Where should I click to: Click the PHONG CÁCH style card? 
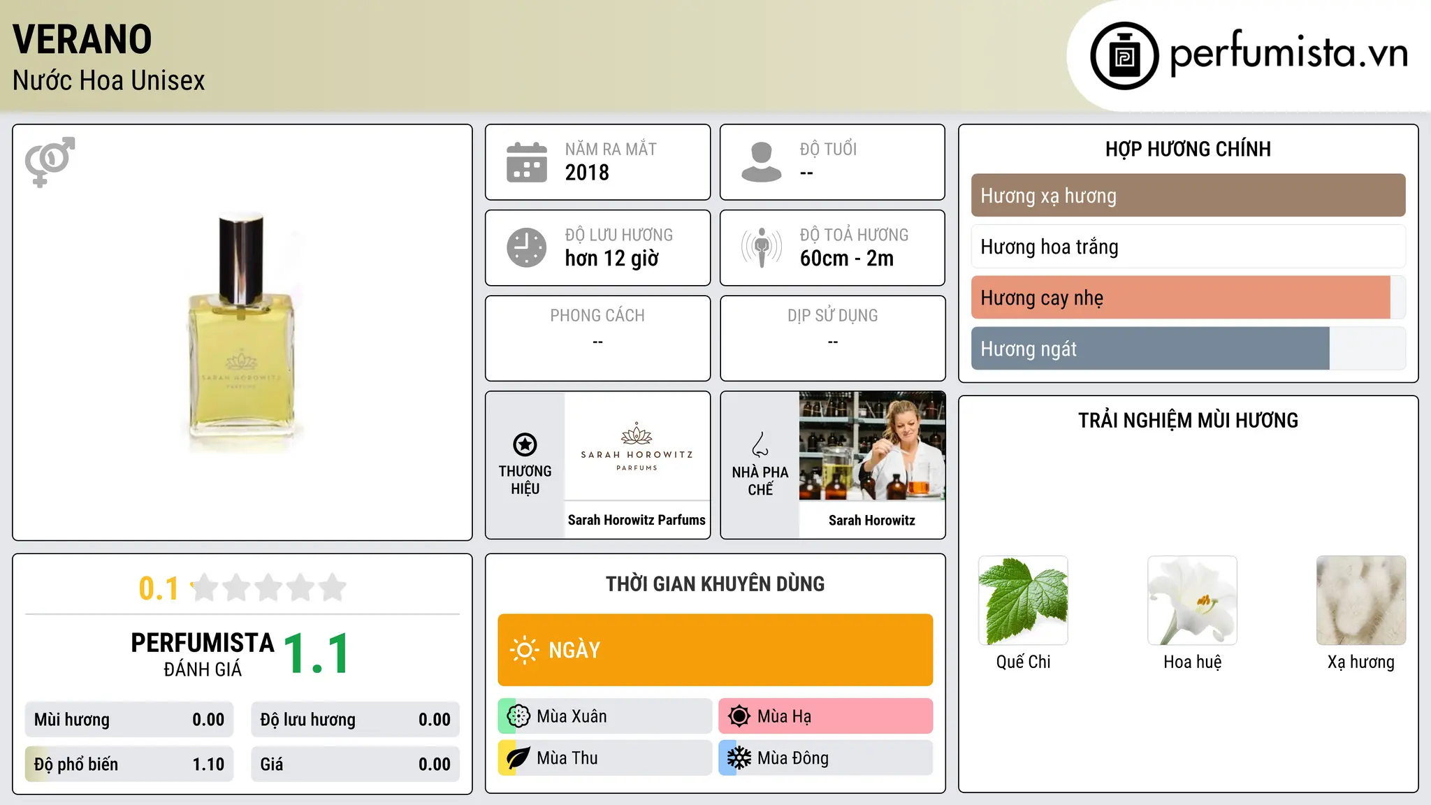click(x=597, y=338)
